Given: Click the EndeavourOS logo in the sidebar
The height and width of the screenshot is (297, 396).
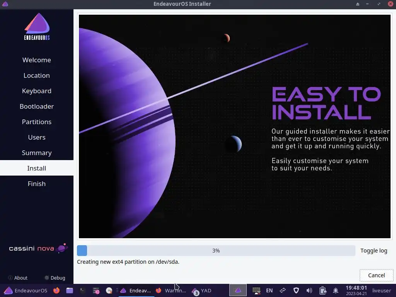Looking at the screenshot, I should [x=37, y=27].
